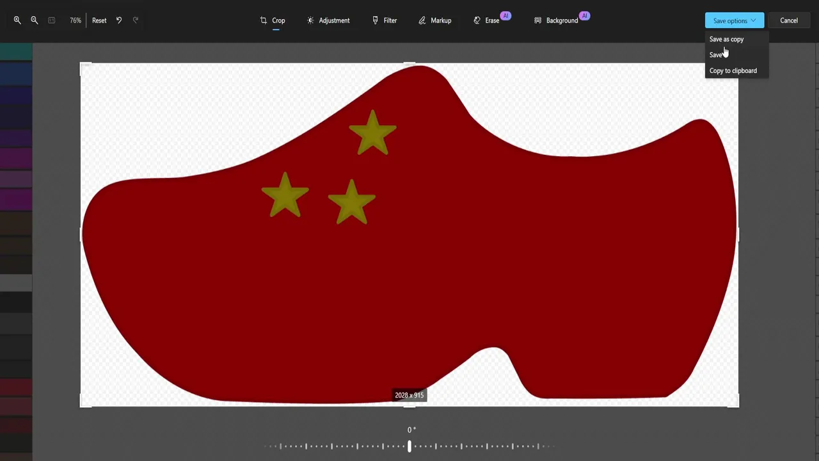Choose Copy to clipboard
The image size is (819, 461).
(x=733, y=70)
